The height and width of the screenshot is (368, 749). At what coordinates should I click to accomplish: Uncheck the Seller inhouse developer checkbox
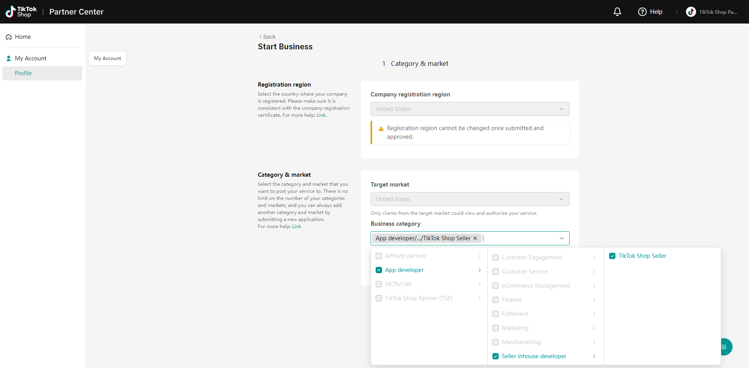point(496,356)
